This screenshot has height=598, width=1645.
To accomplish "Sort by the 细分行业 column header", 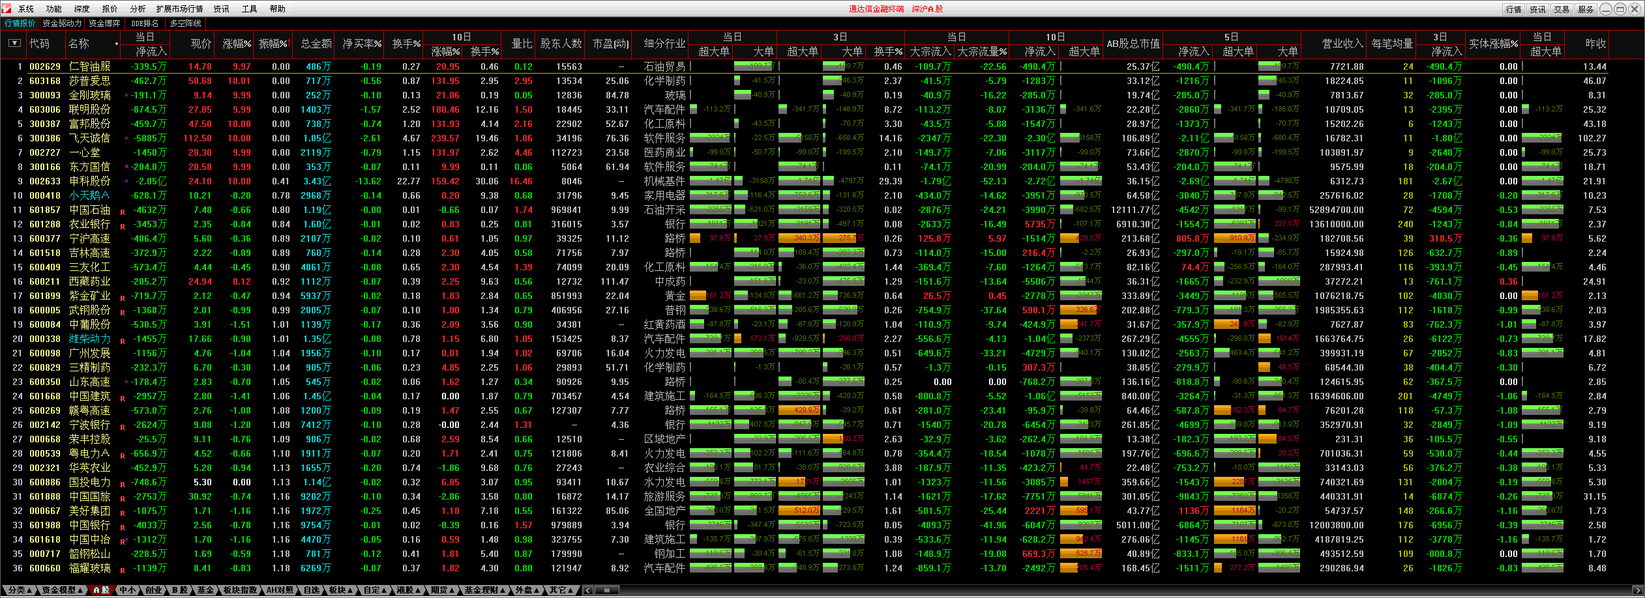I will click(x=664, y=44).
